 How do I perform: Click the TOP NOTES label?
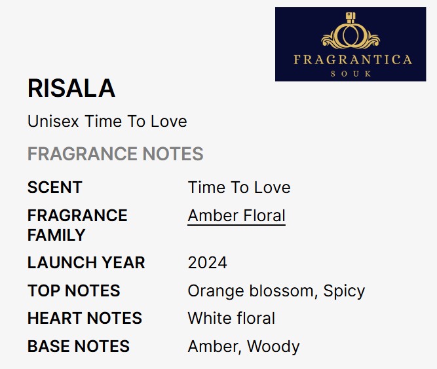(x=74, y=290)
